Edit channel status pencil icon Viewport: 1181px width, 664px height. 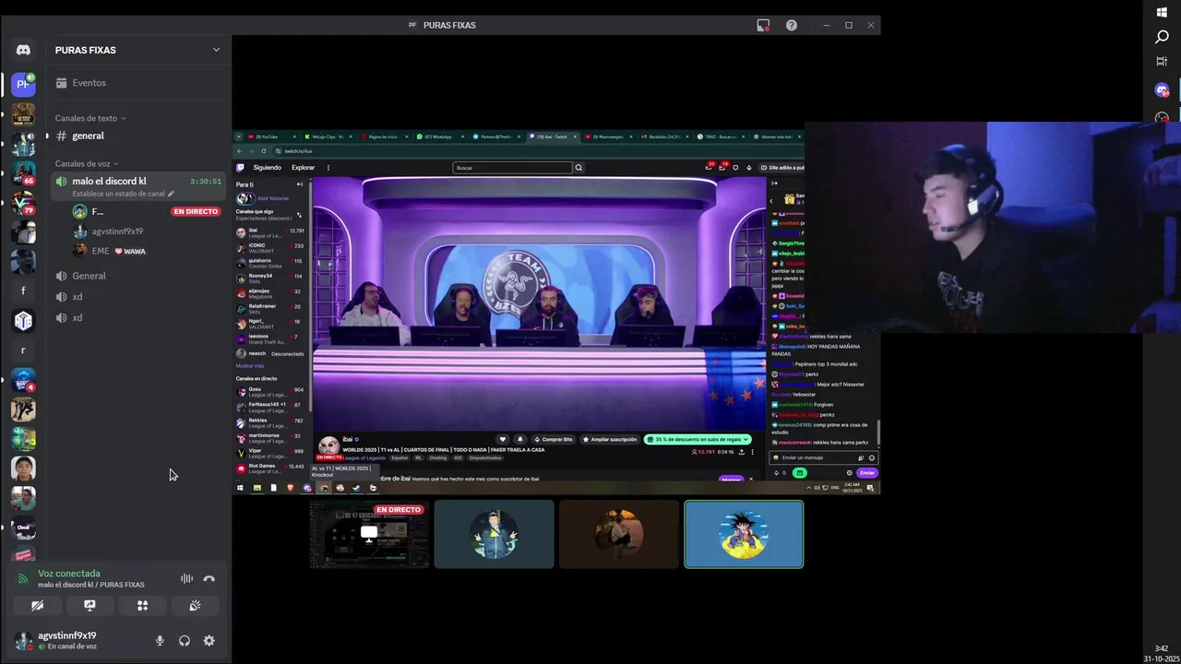coord(171,194)
